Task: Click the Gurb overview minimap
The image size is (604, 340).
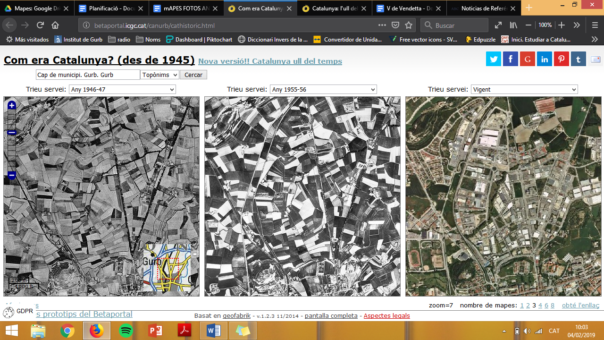Action: pos(168,268)
